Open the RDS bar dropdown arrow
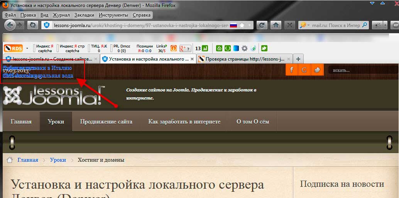 click(27, 48)
